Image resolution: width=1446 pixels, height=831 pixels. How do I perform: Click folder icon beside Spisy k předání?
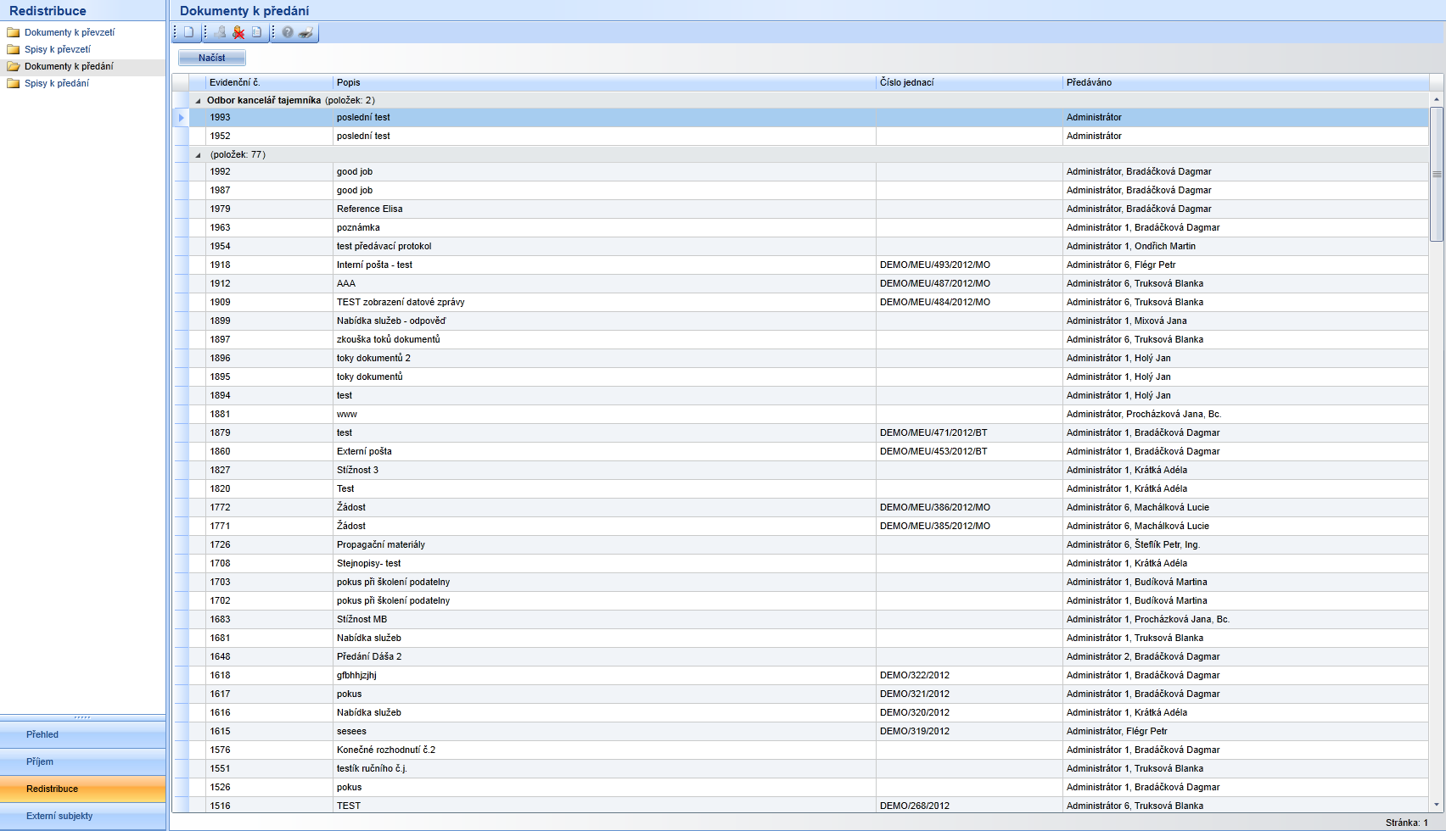click(14, 83)
